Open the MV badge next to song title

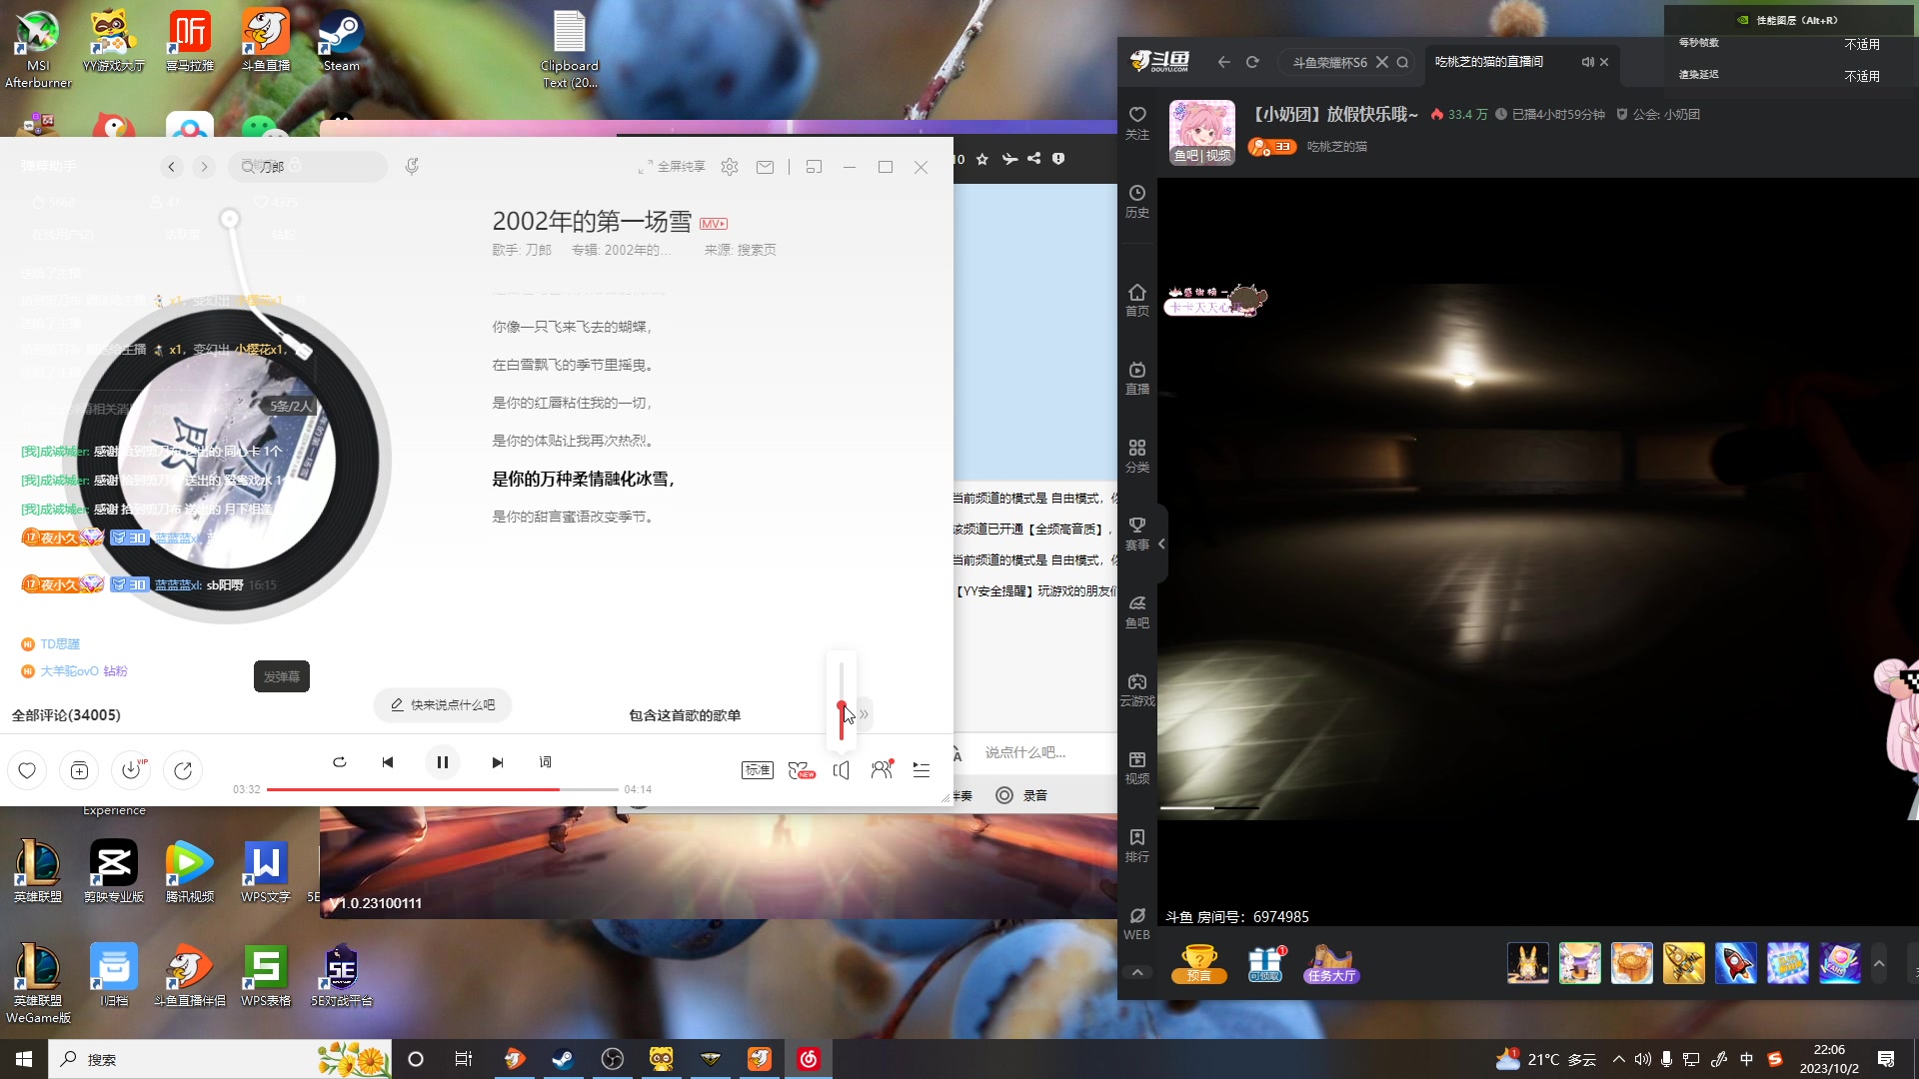click(x=714, y=224)
